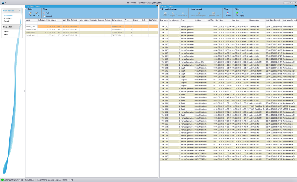This screenshot has height=182, width=297.
Task: Click the Trend icon
Action: point(165,14)
